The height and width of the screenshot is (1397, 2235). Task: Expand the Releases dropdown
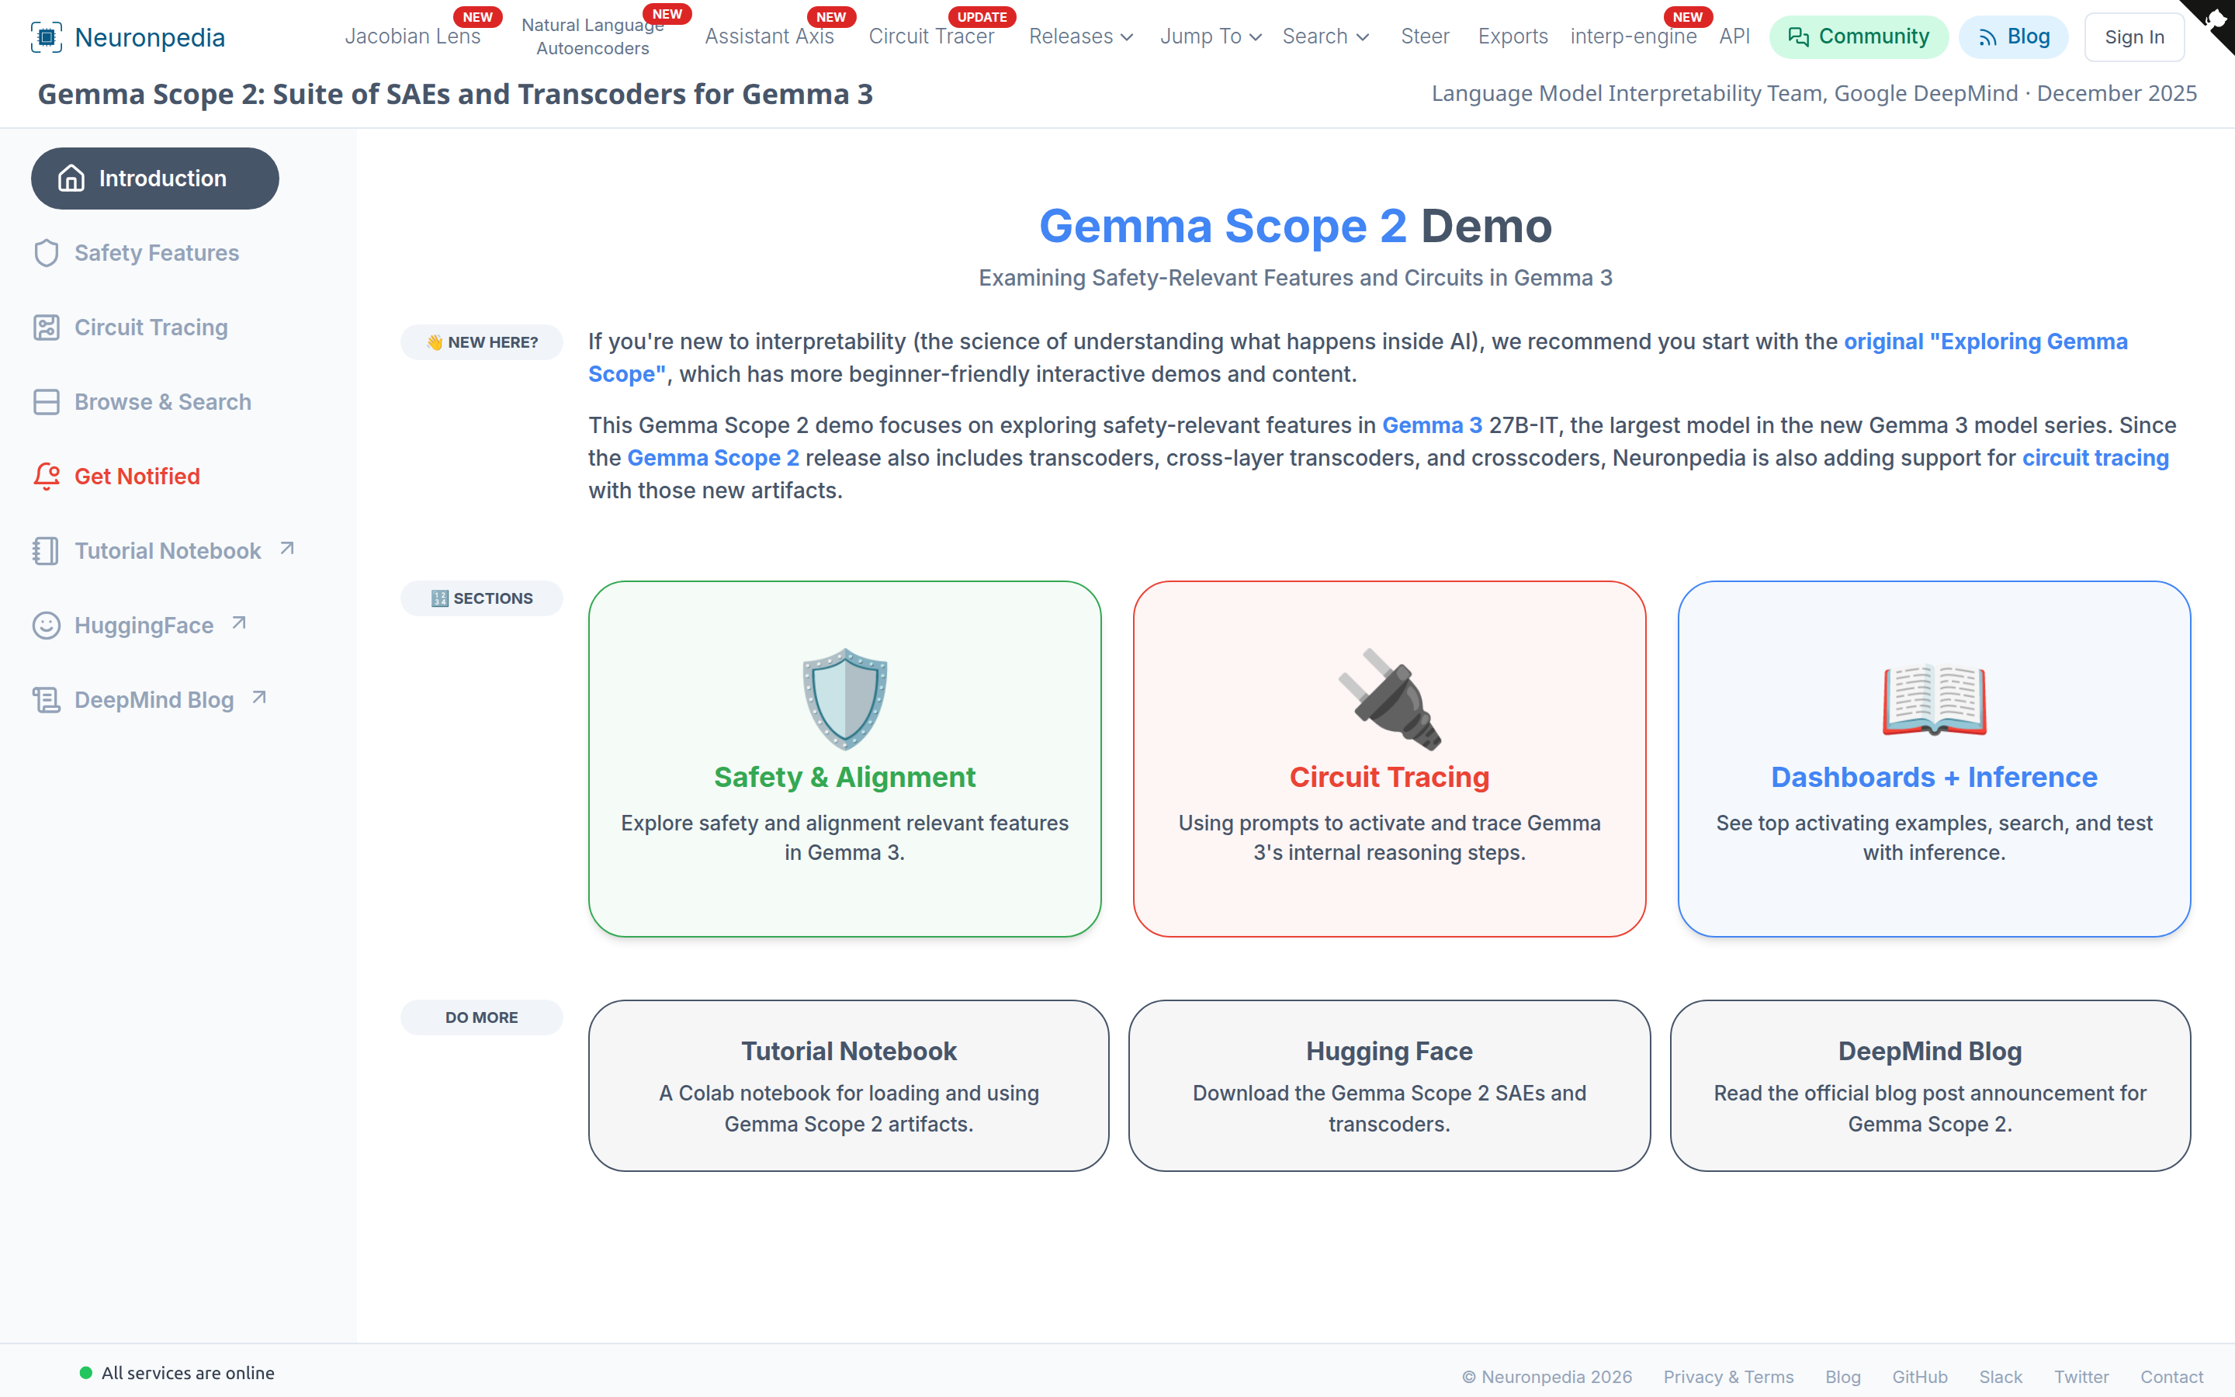coord(1080,37)
